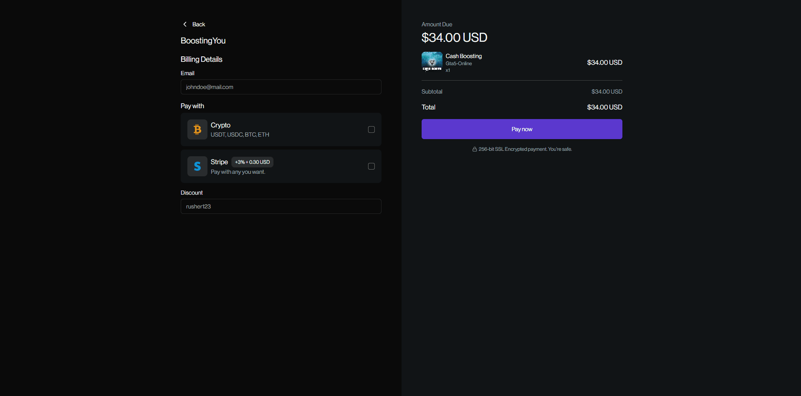Focus the Email input field
801x396 pixels.
[281, 87]
